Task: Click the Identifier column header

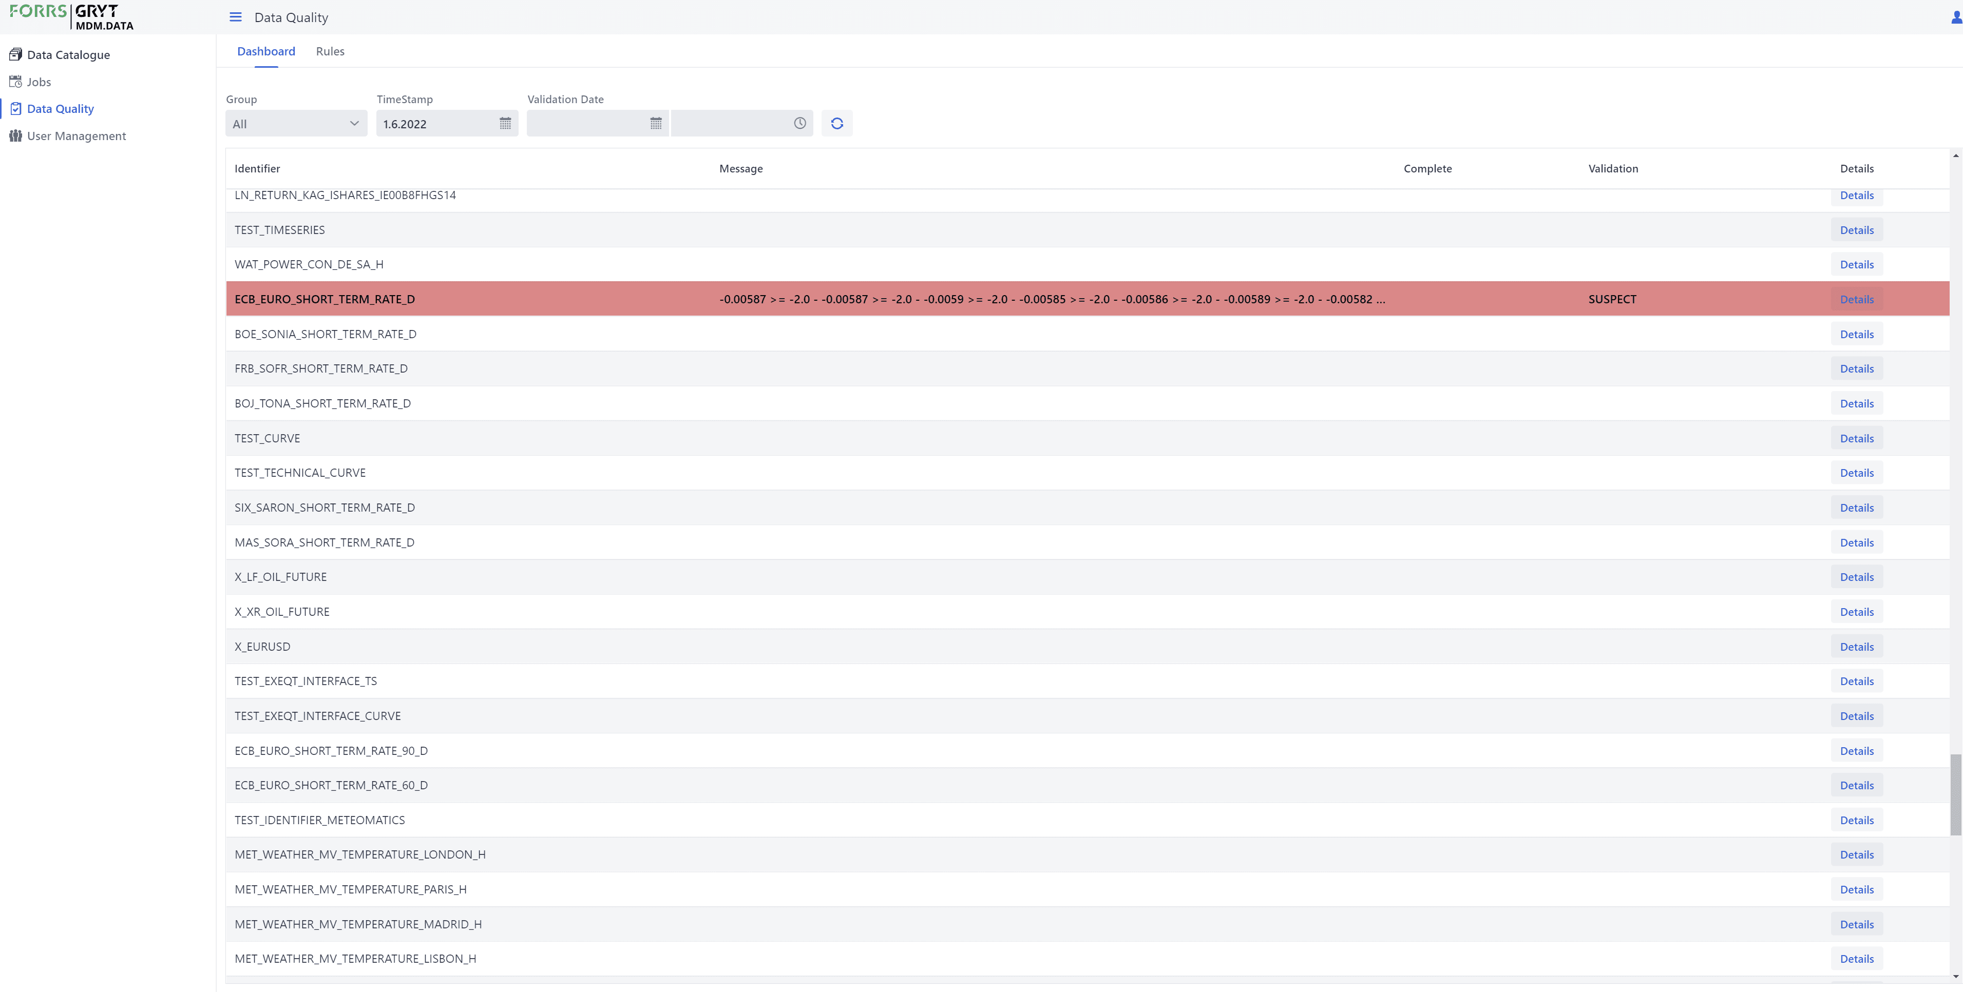Action: pos(258,168)
